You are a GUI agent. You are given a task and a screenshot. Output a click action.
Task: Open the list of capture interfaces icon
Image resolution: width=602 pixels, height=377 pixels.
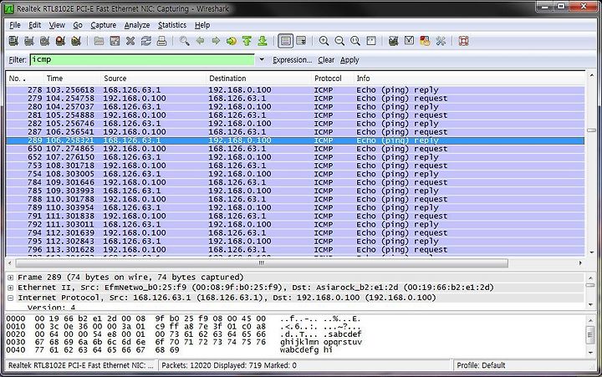13,41
